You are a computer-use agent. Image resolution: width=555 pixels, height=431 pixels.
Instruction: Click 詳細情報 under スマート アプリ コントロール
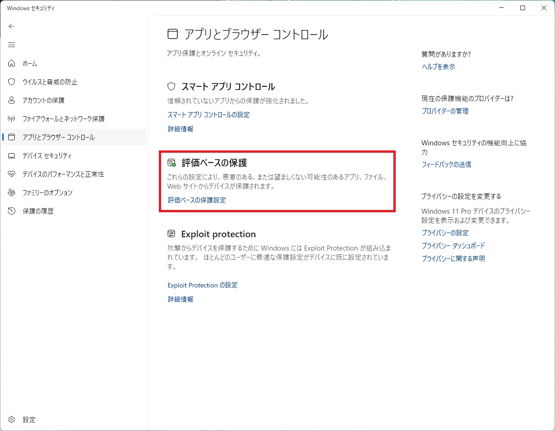(x=181, y=129)
